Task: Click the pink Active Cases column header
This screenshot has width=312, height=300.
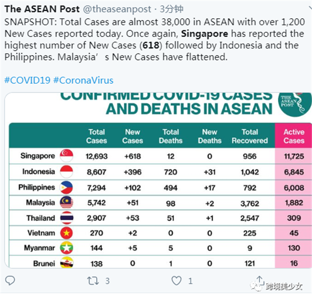Action: pyautogui.click(x=294, y=136)
